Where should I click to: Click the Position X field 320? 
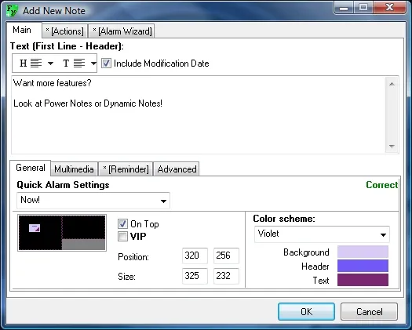coord(195,256)
